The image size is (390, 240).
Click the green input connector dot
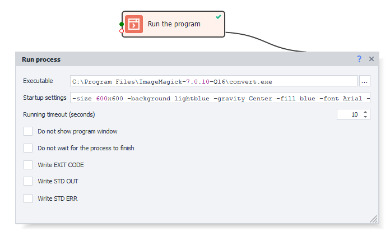coord(122,24)
